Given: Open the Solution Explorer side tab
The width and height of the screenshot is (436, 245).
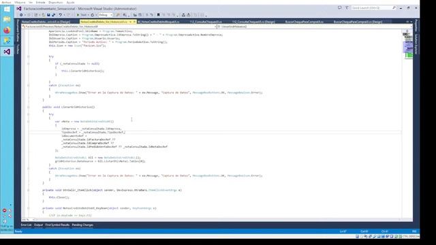Looking at the screenshot, I should coord(416,44).
